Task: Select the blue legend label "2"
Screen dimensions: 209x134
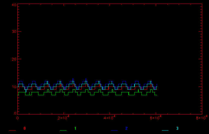Action: click(127, 128)
